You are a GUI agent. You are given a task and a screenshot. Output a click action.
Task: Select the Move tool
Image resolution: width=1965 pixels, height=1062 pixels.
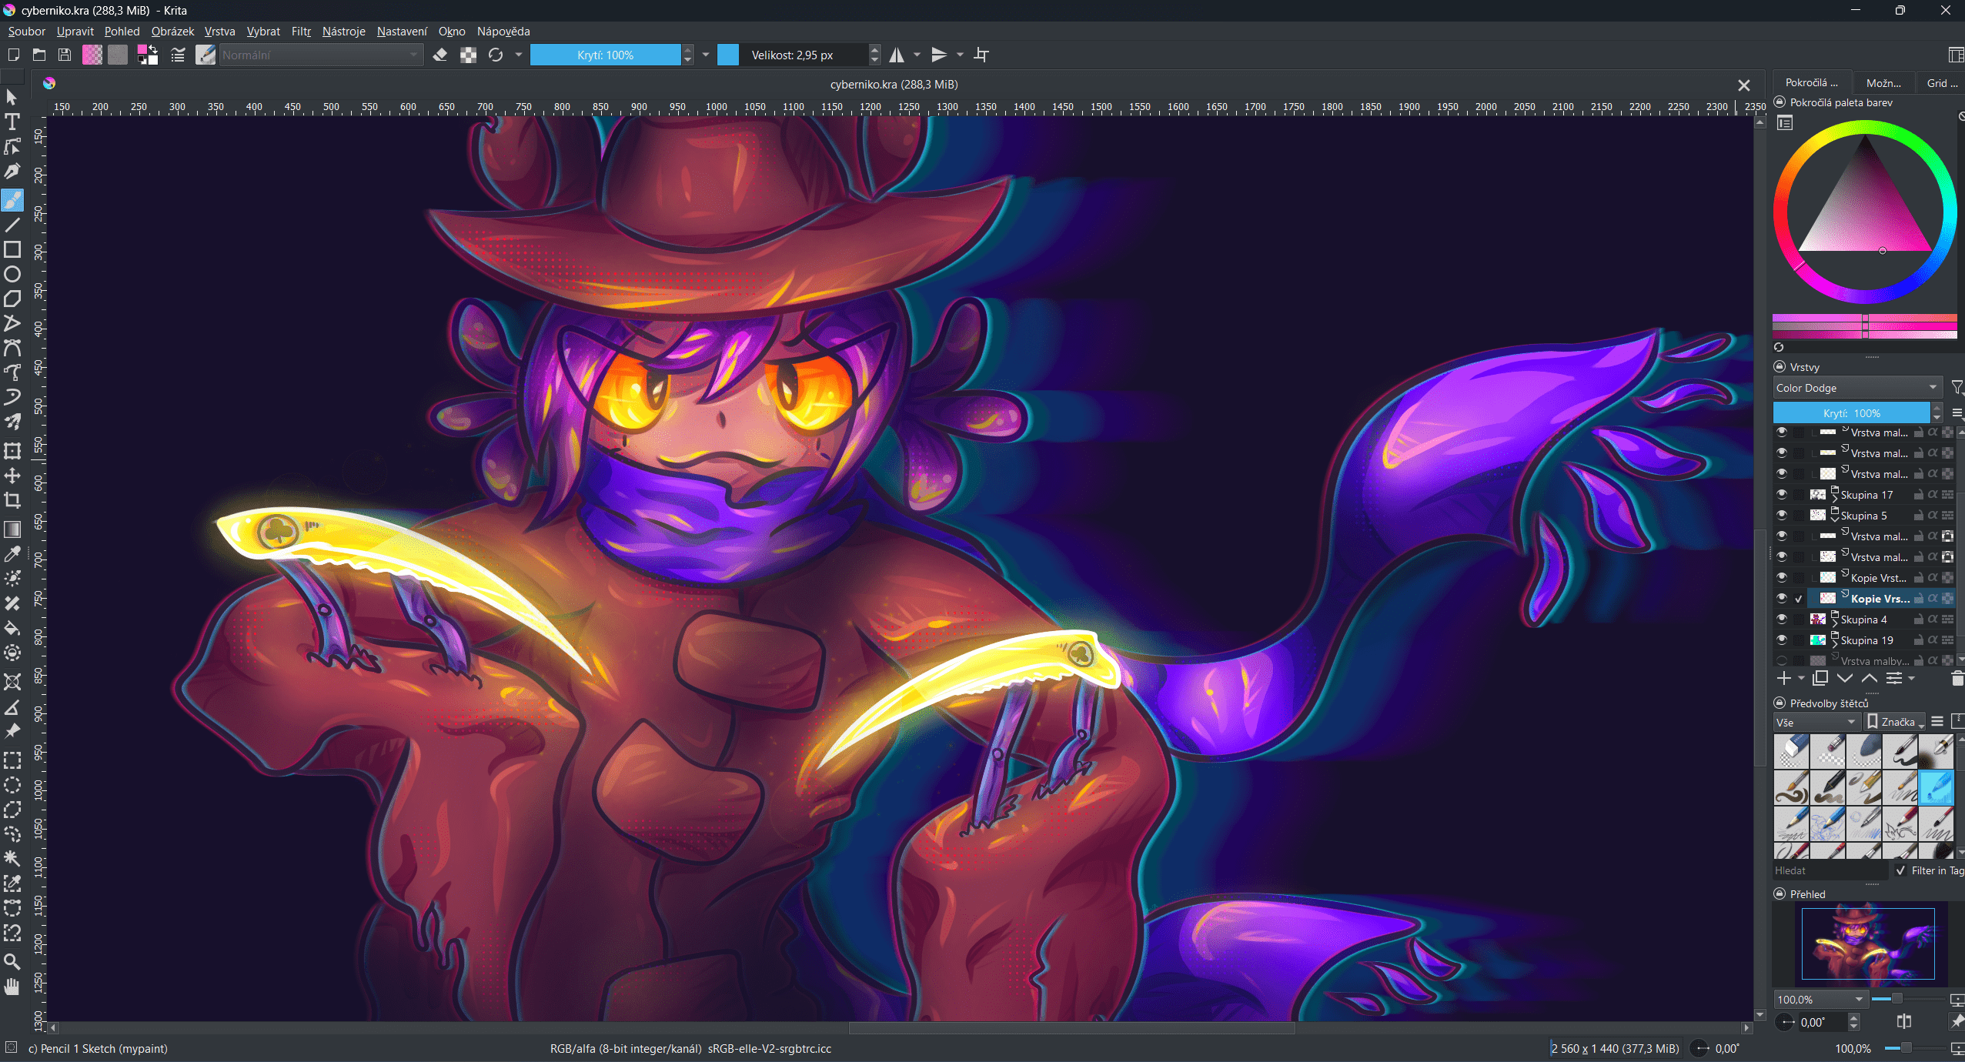pos(12,475)
